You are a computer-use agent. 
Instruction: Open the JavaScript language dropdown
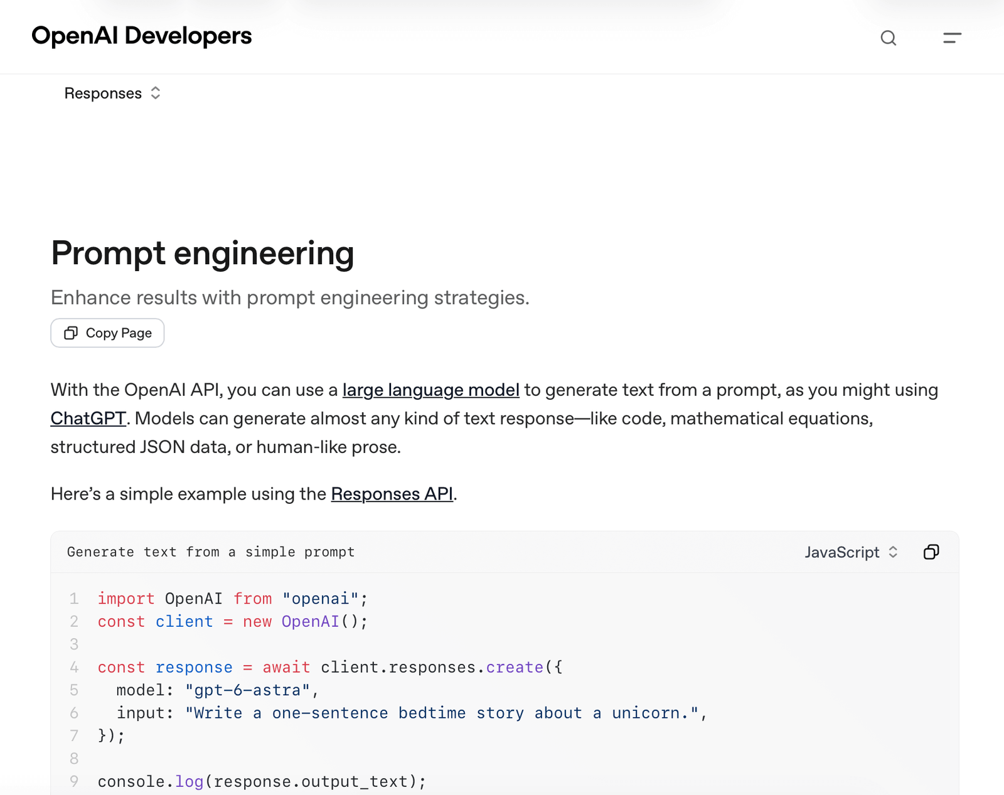click(x=852, y=552)
